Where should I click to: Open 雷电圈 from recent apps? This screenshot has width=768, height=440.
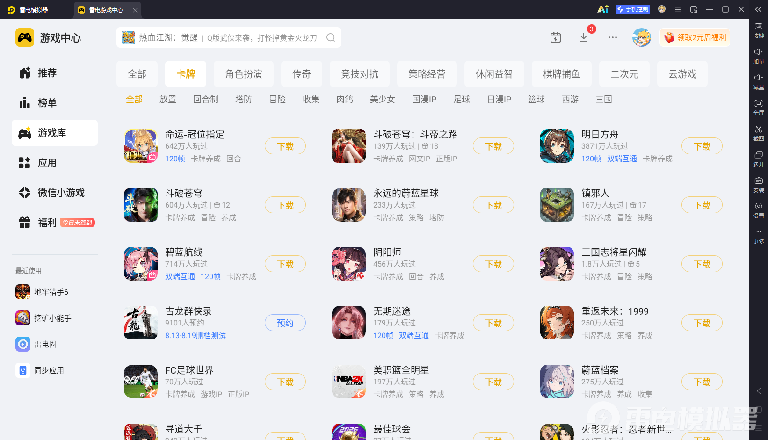point(36,344)
